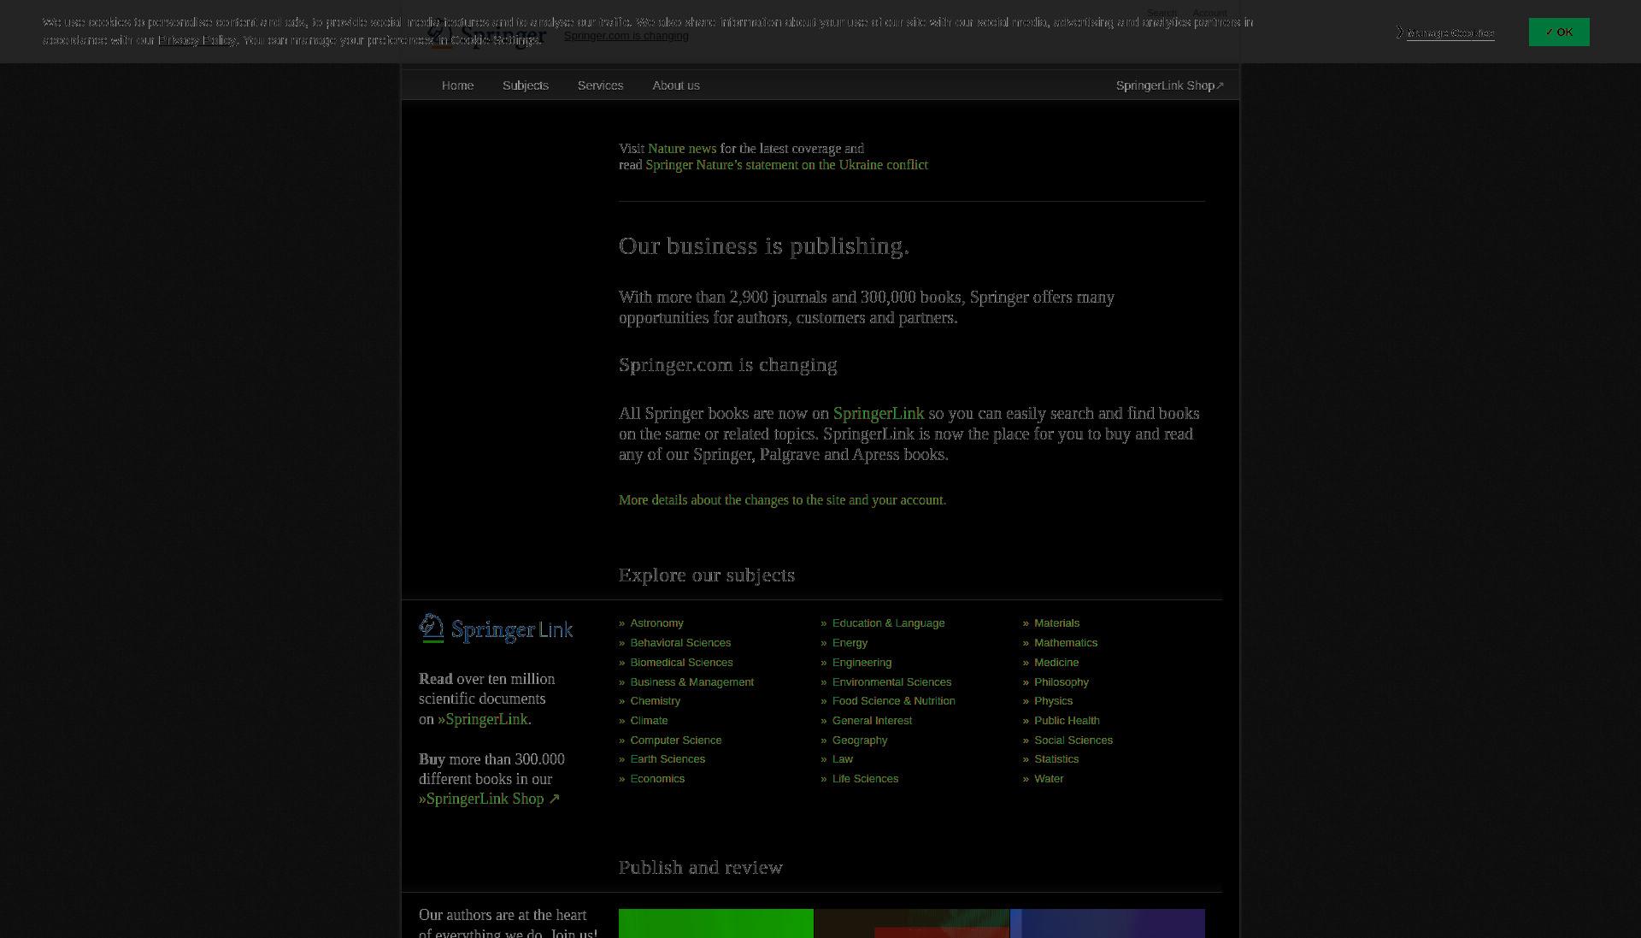Open »SpringerLink Shop link under Buy section
This screenshot has width=1641, height=938.
(x=489, y=799)
